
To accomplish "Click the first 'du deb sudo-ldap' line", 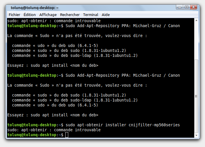I will (x=75, y=56).
